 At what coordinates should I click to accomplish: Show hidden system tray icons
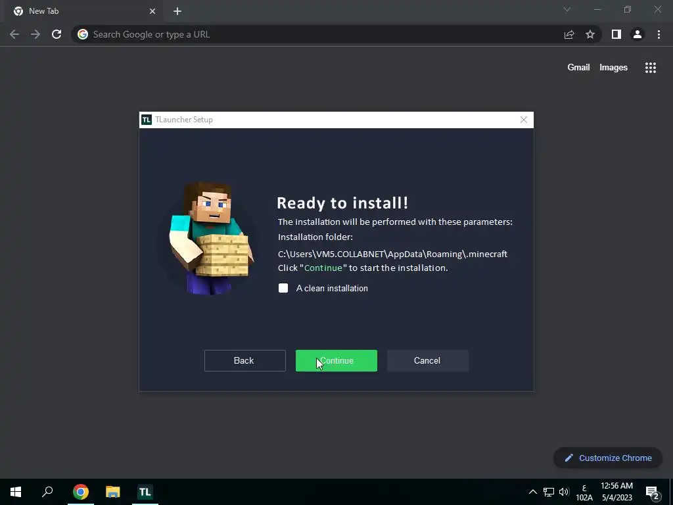click(532, 492)
